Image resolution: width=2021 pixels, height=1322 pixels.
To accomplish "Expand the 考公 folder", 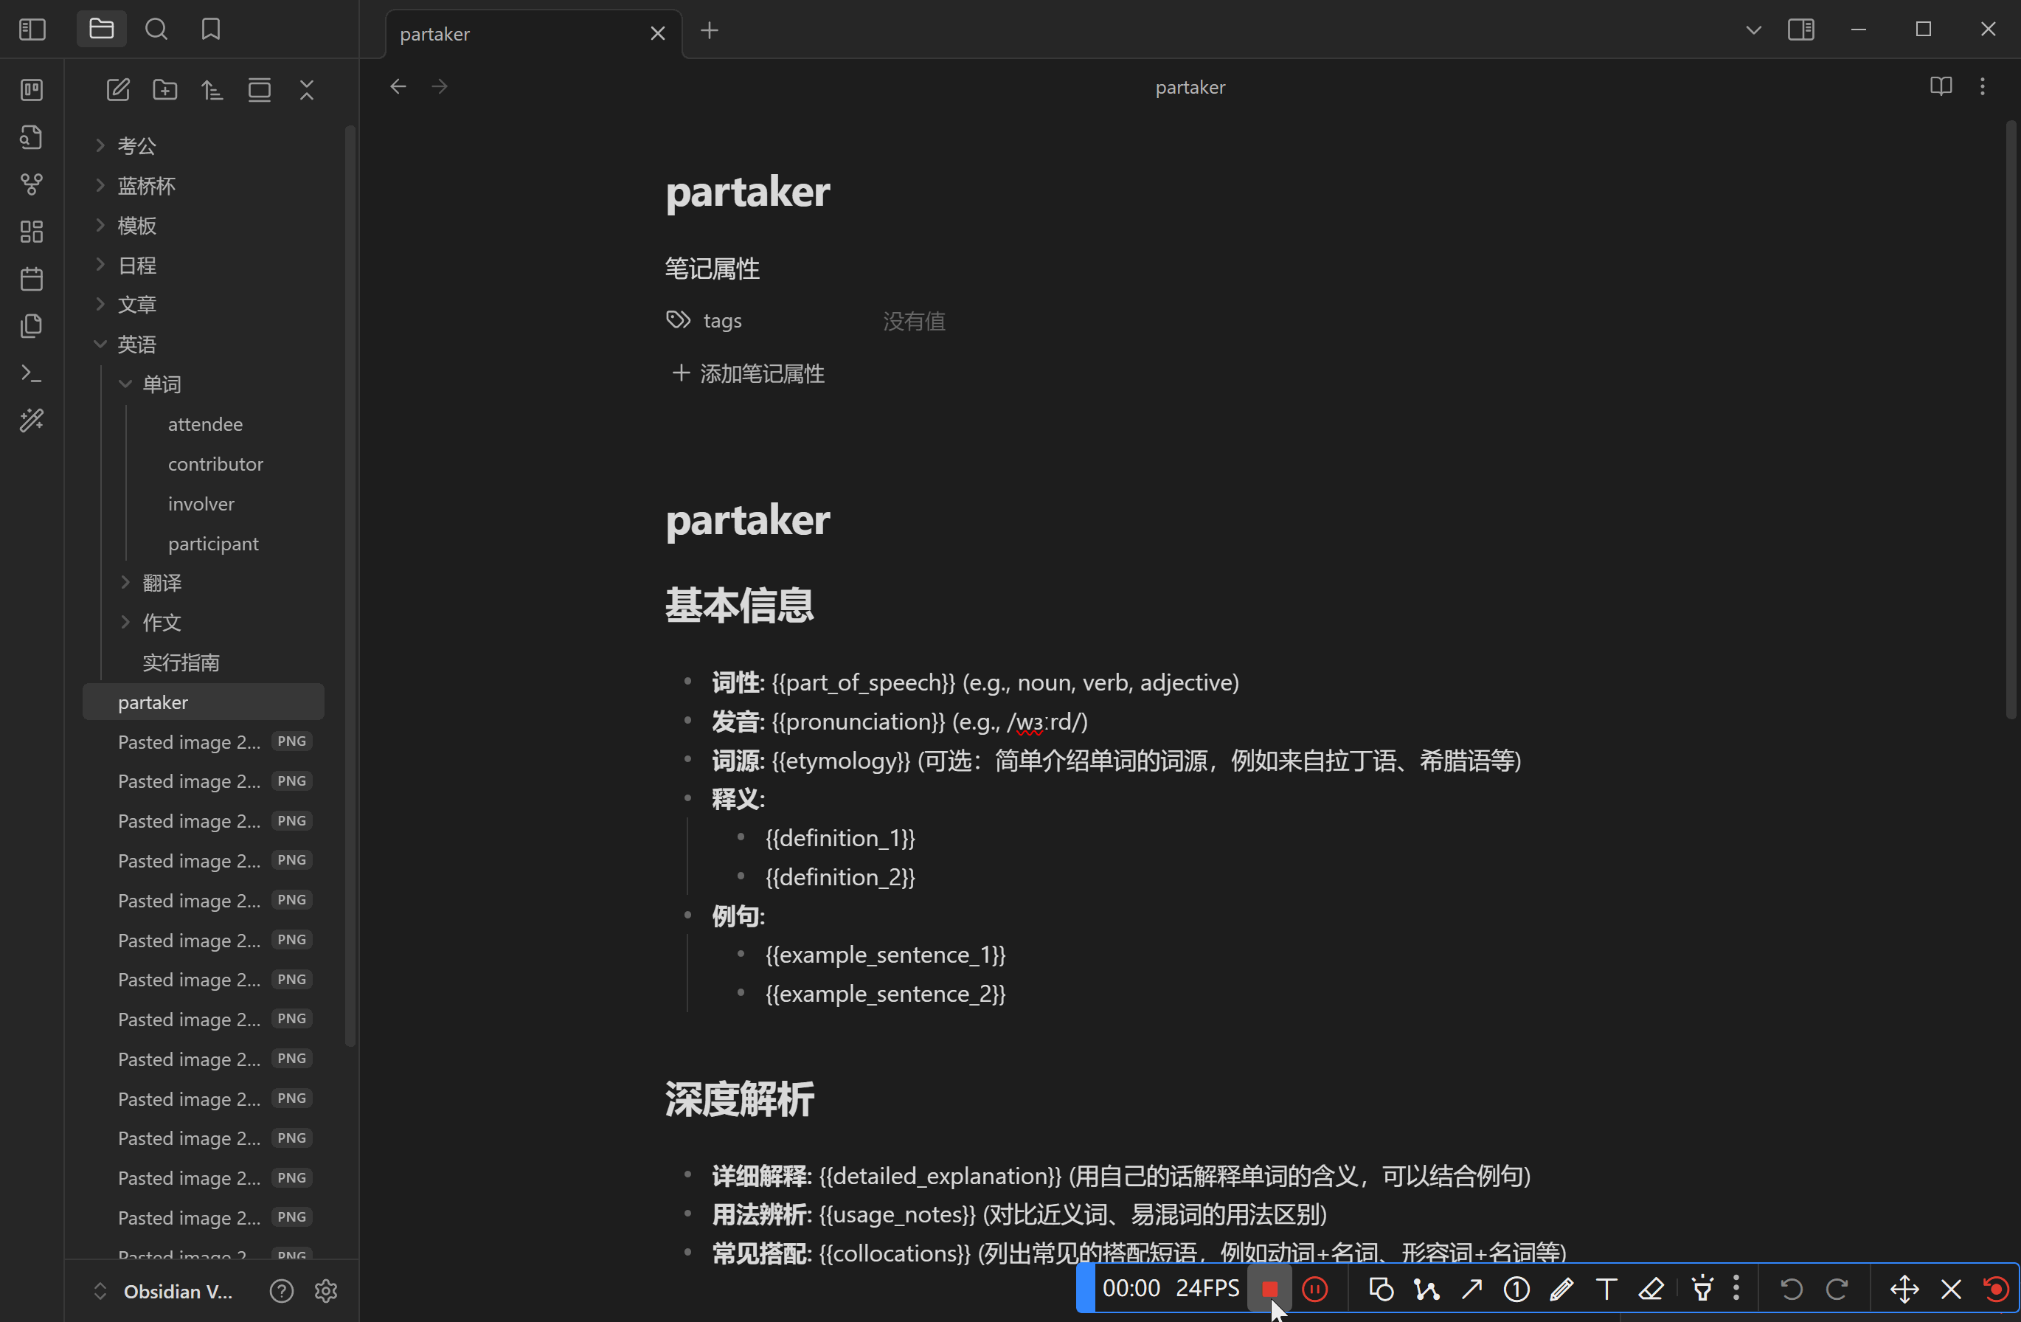I will 136,146.
